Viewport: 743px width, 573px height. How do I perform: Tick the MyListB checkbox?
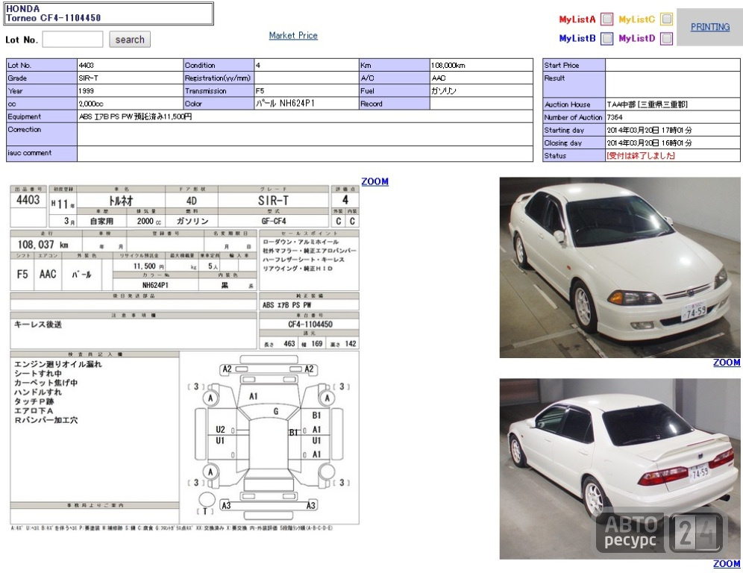coord(606,38)
